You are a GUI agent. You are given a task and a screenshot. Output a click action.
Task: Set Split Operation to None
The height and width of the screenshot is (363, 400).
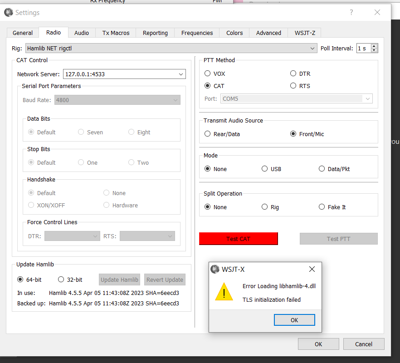[x=215, y=207]
